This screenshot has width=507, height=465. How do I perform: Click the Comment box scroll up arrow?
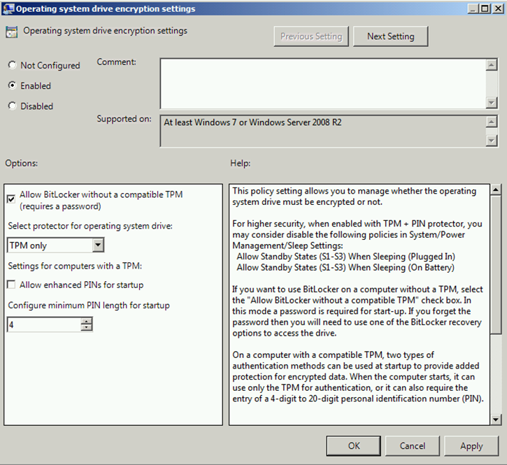pyautogui.click(x=492, y=64)
